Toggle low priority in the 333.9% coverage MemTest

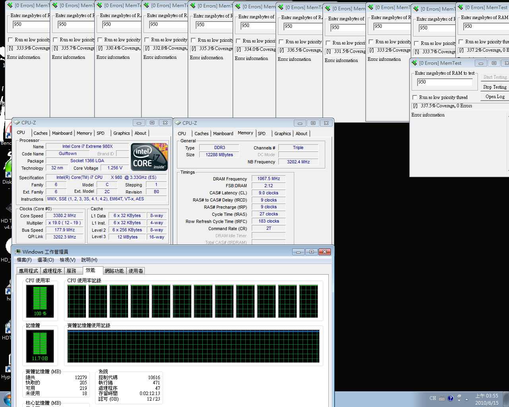click(x=10, y=40)
